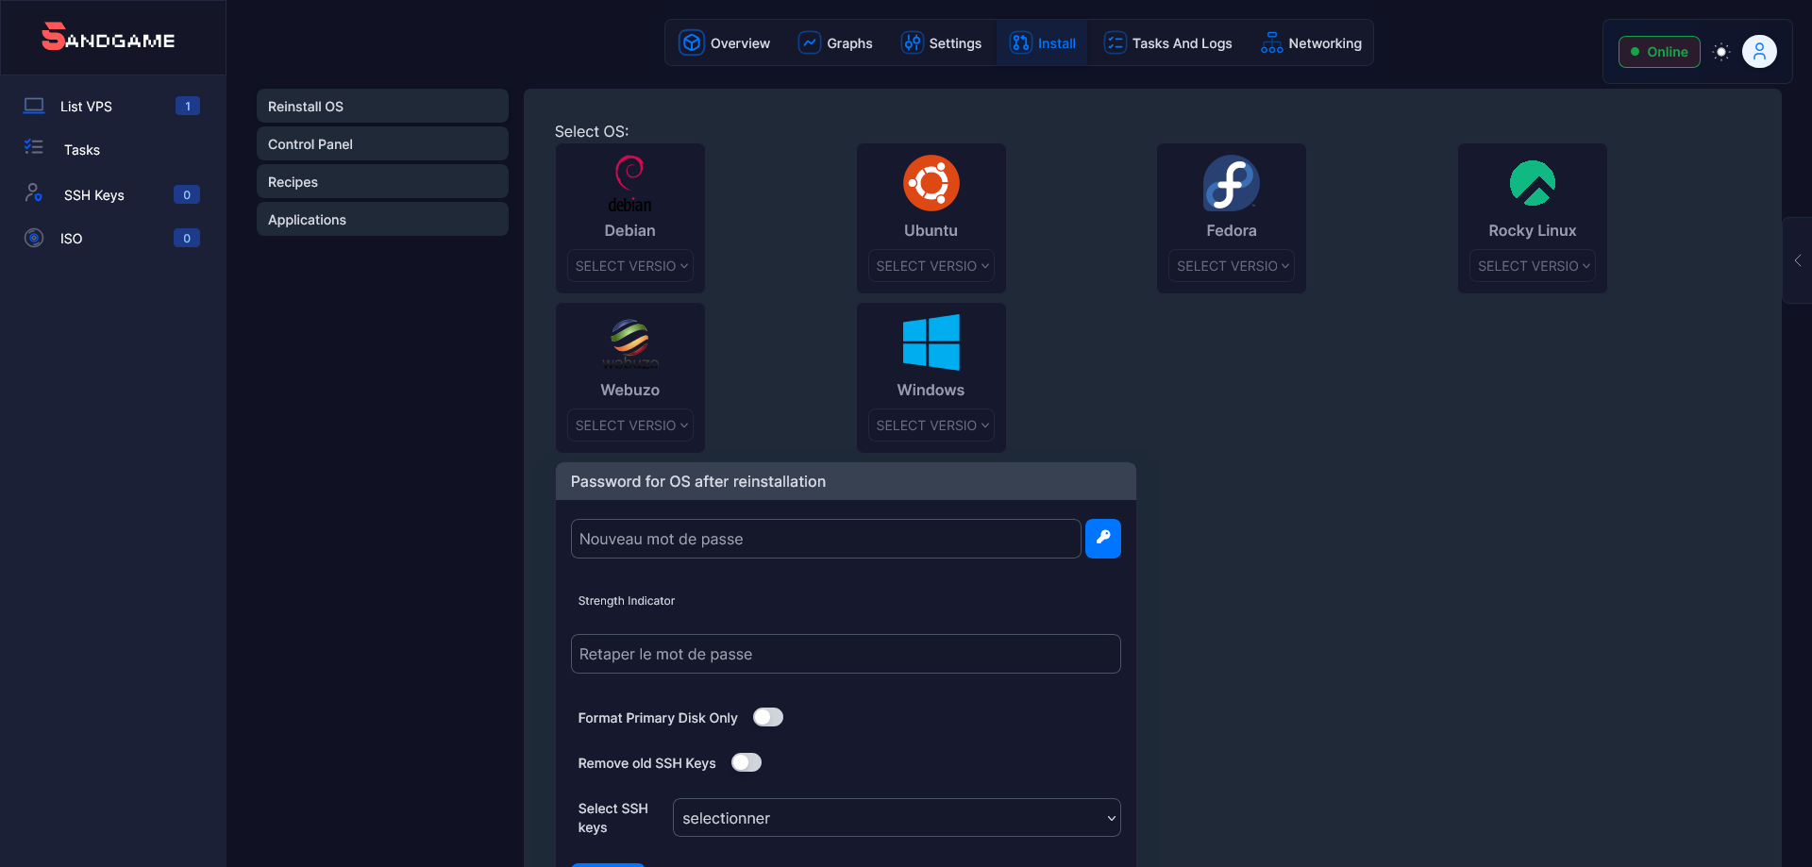Screen dimensions: 1812x867
Task: Enable Remove old SSH Keys
Action: click(x=747, y=762)
